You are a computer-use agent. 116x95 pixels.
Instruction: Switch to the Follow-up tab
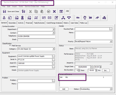84,23
